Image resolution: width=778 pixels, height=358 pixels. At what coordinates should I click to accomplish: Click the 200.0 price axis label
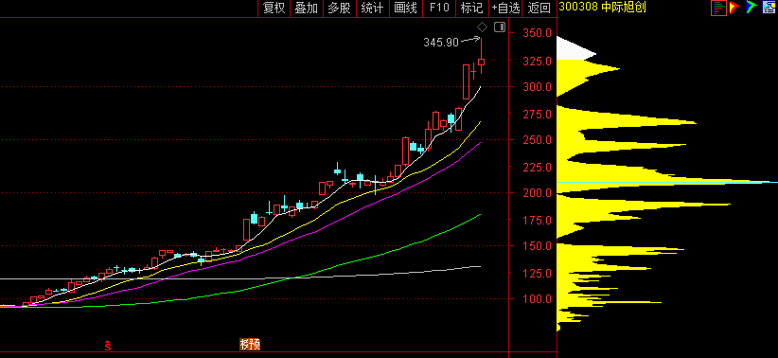[x=537, y=193]
